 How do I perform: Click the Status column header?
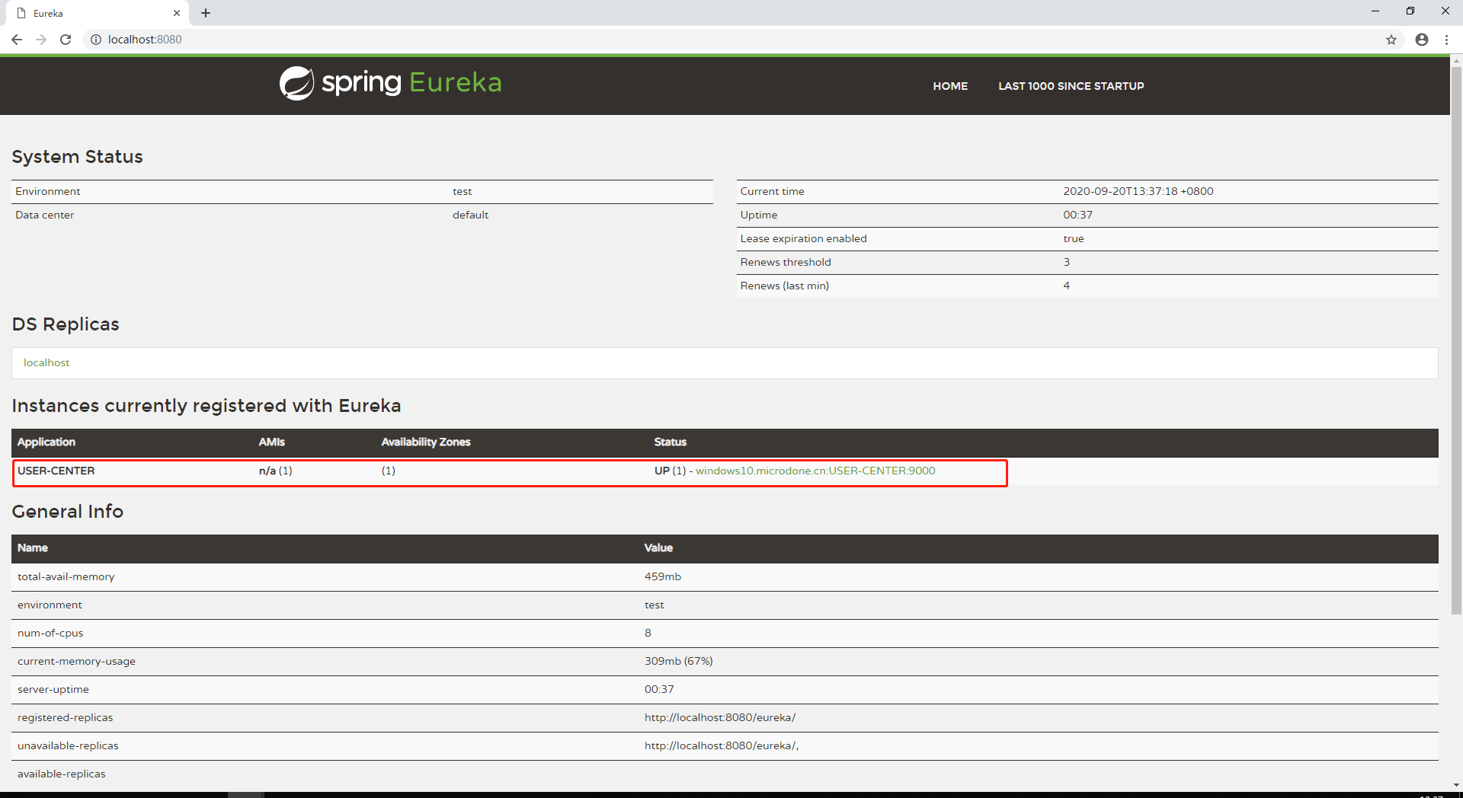pyautogui.click(x=671, y=442)
